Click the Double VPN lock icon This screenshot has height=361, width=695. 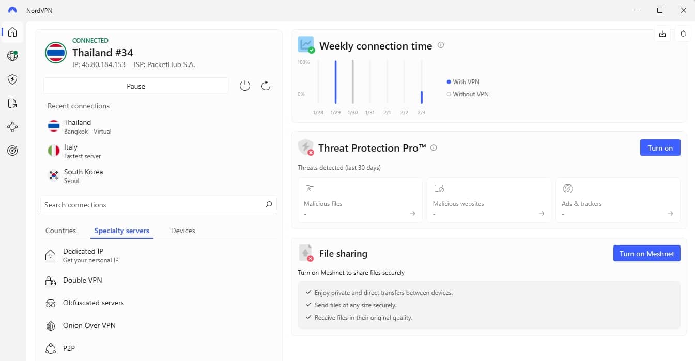tap(51, 281)
